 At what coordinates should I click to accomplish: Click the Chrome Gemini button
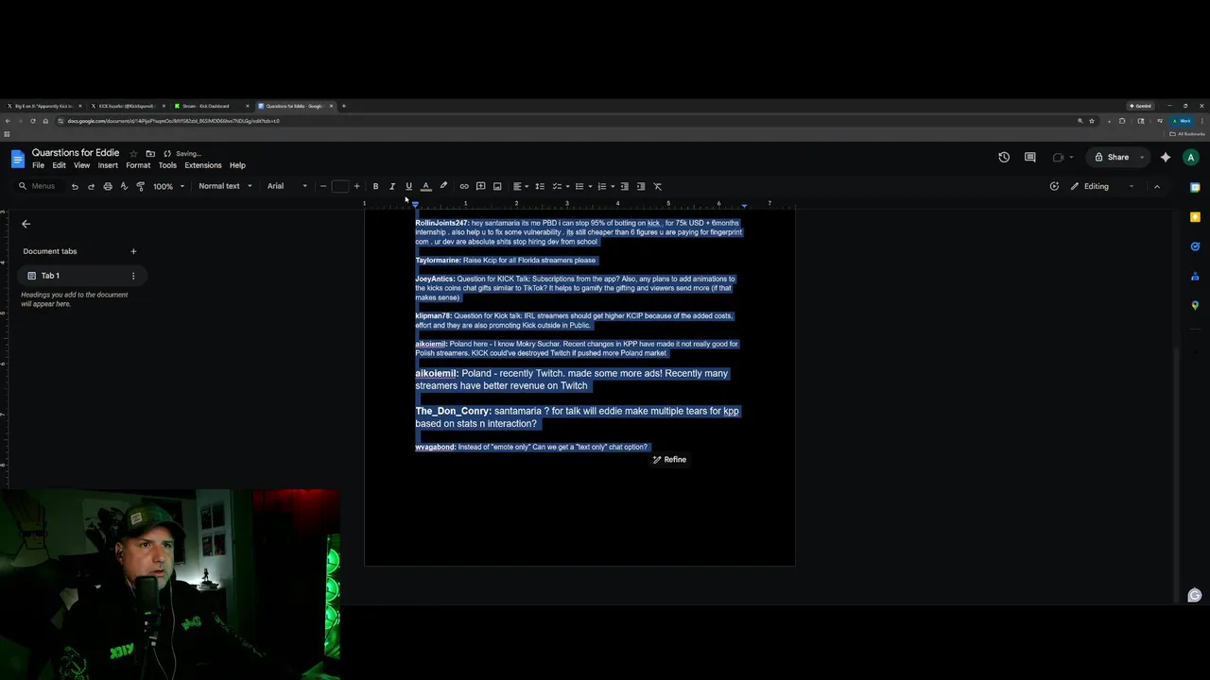(1140, 106)
